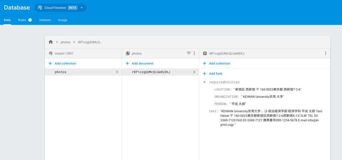The width and height of the screenshot is (342, 160).
Task: Add collection under the rBf1czgQUMcQLGe0iEKJ document
Action: click(216, 64)
